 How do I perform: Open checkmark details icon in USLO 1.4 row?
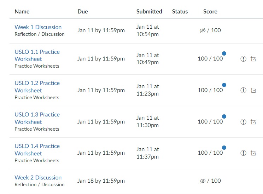pos(253,153)
